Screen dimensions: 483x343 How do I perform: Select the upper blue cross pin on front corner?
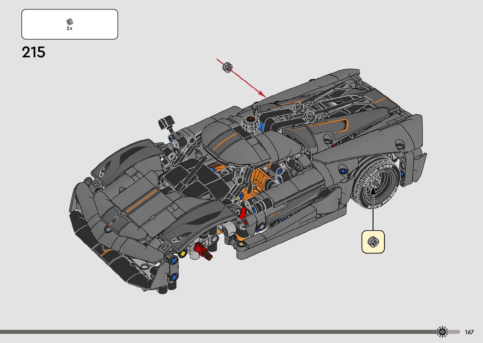174,260
